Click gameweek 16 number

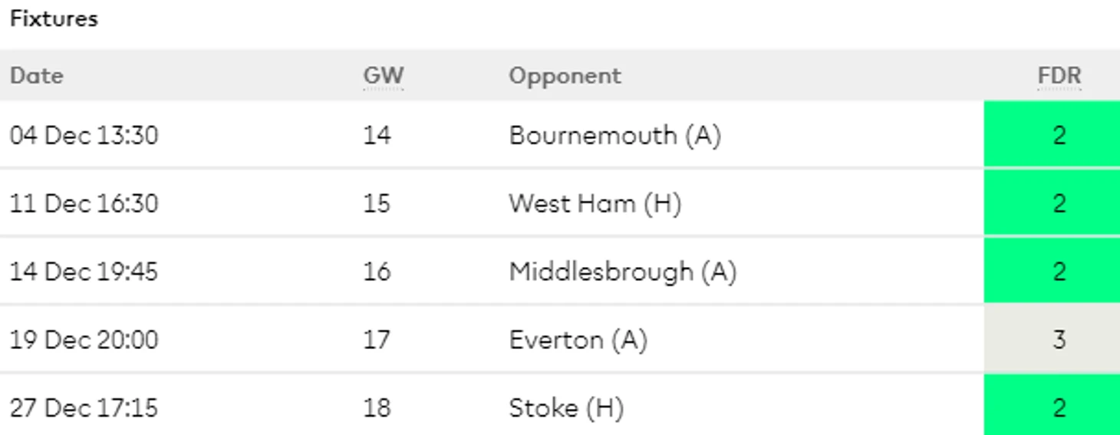point(377,272)
